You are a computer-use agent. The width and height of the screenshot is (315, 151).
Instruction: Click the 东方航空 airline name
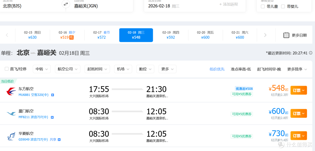coord(26,89)
